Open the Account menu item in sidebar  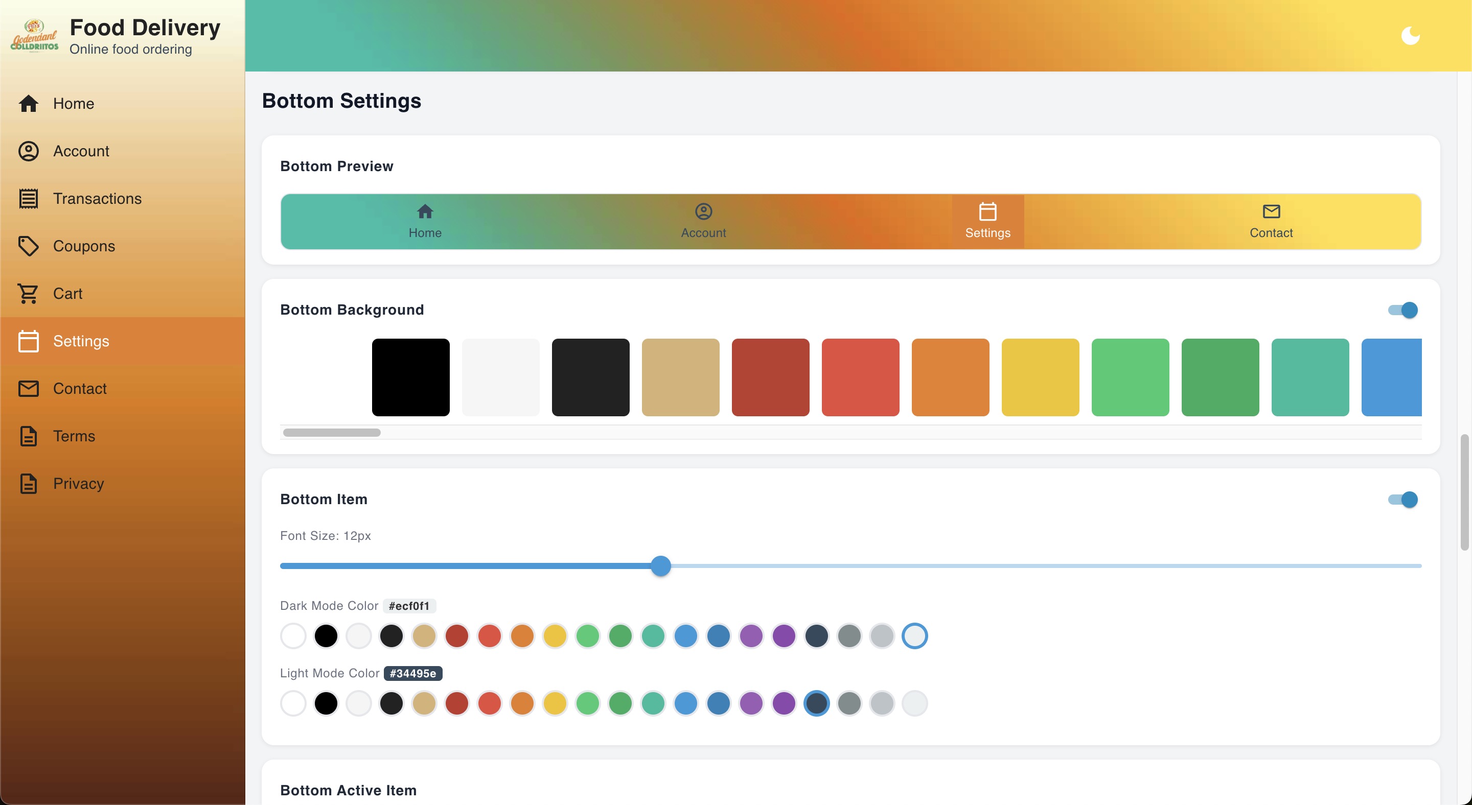point(81,151)
